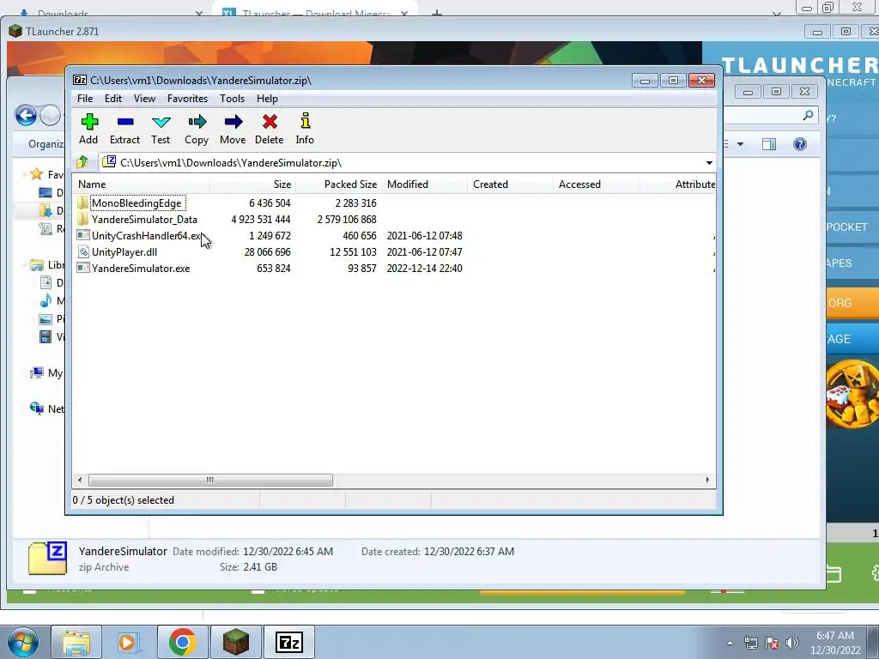Click the scroll left arrow of file list

tap(80, 481)
